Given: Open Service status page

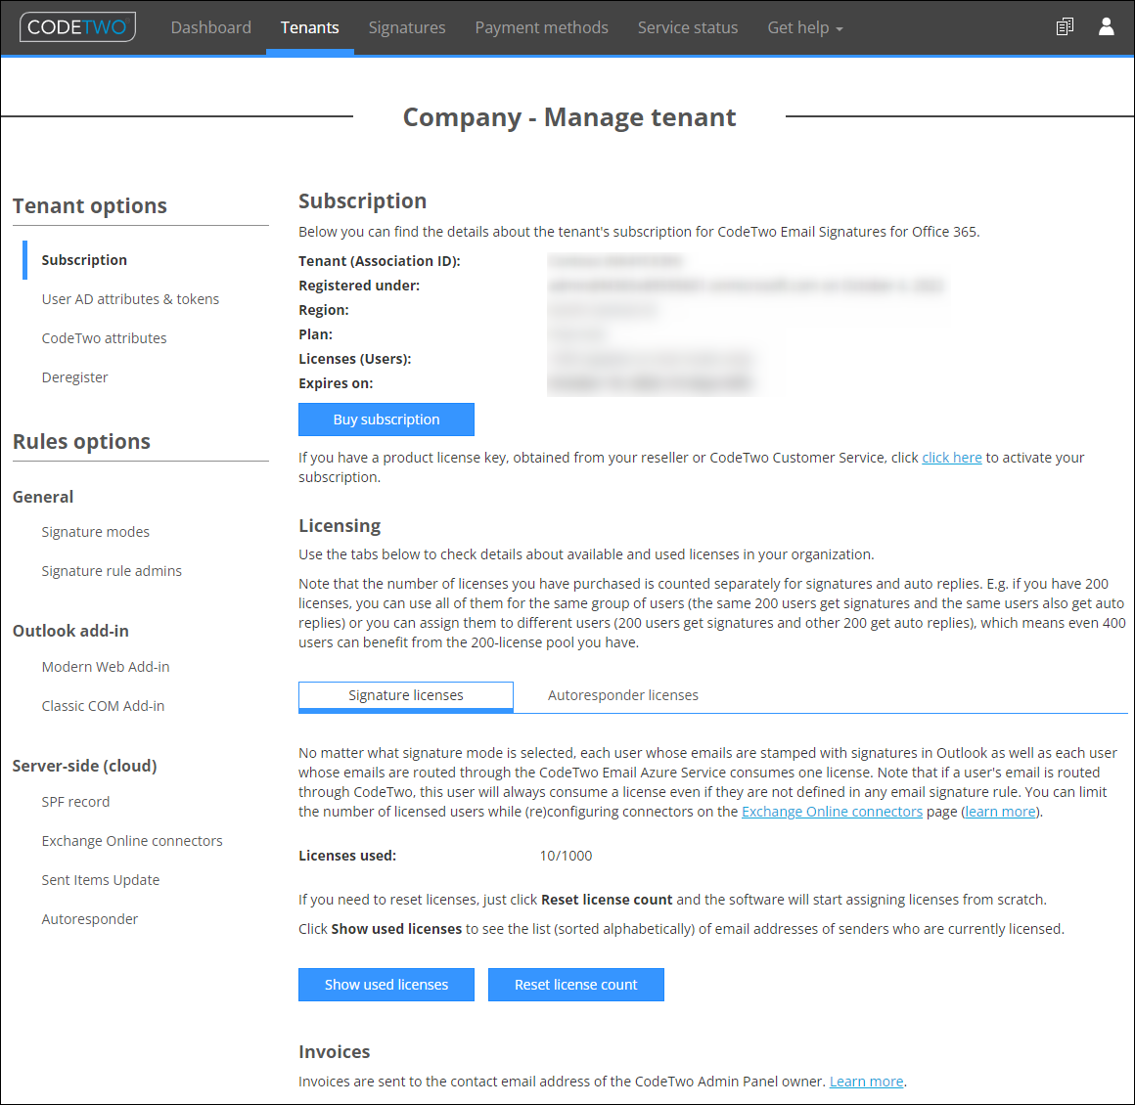Looking at the screenshot, I should click(x=688, y=27).
